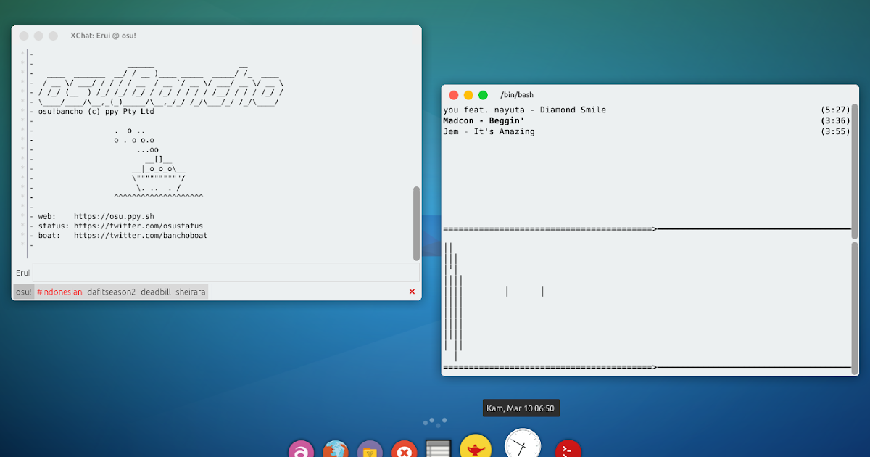The height and width of the screenshot is (457, 870).
Task: Close current XChat tab with red X
Action: pyautogui.click(x=412, y=292)
